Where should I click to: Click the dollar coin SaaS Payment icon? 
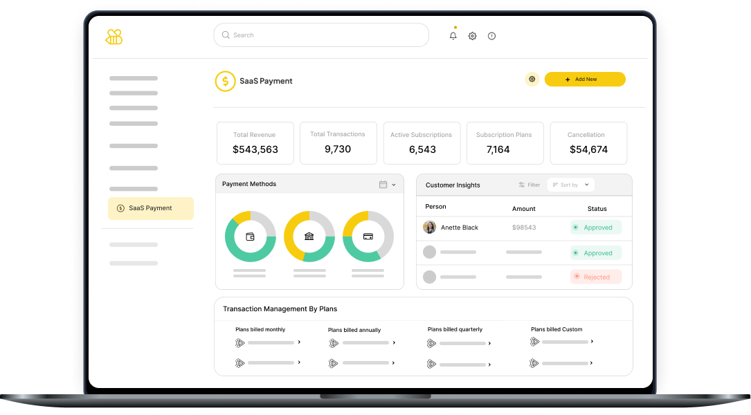pyautogui.click(x=225, y=81)
